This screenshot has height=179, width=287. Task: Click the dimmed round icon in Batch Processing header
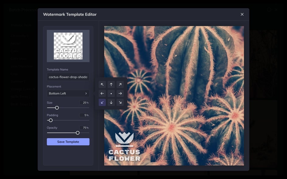269,10
